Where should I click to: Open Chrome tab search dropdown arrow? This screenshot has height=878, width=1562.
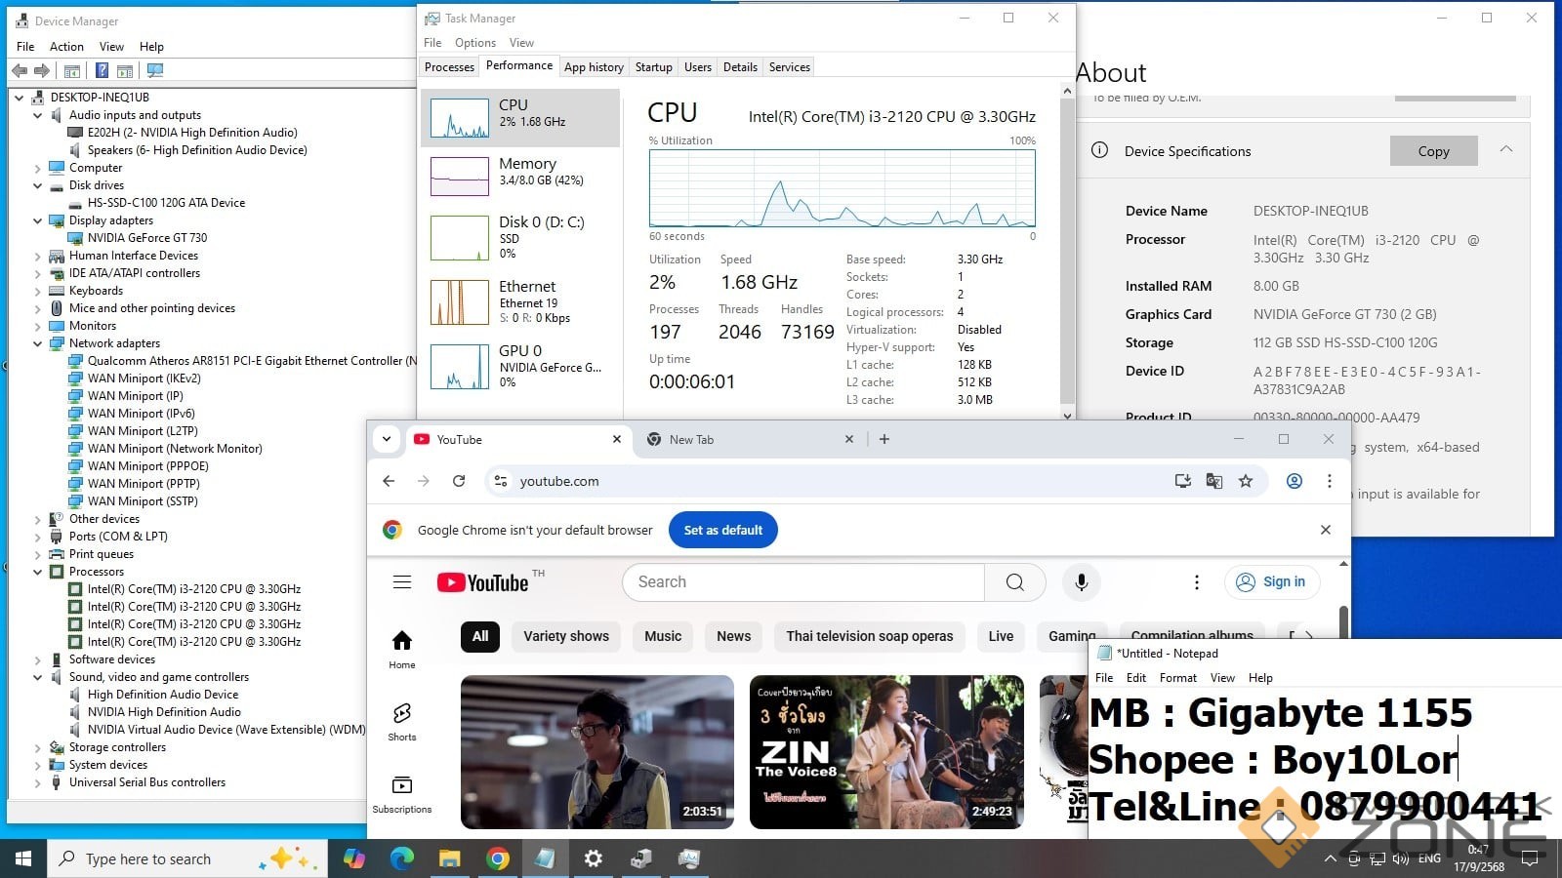[x=387, y=439]
